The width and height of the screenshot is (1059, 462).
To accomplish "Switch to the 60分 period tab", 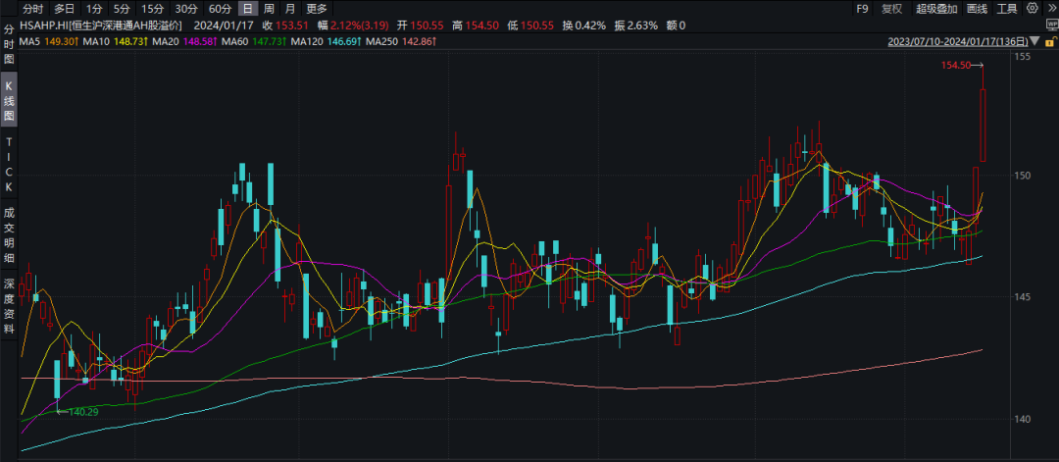I will coord(221,9).
